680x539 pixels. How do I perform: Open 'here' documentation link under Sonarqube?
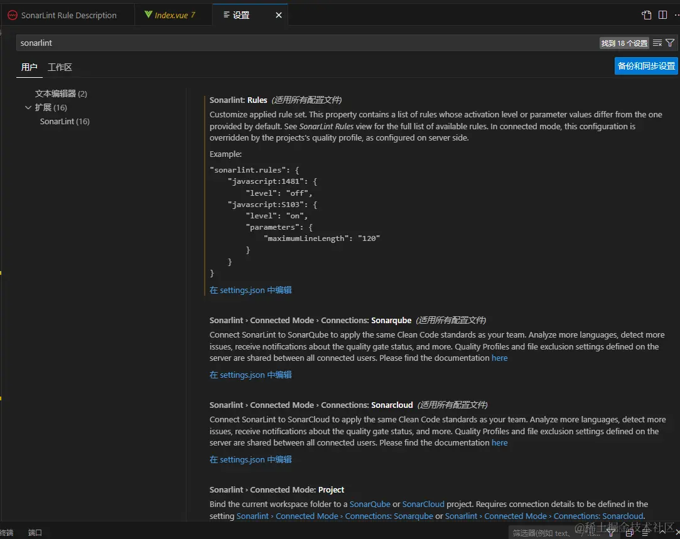tap(500, 358)
